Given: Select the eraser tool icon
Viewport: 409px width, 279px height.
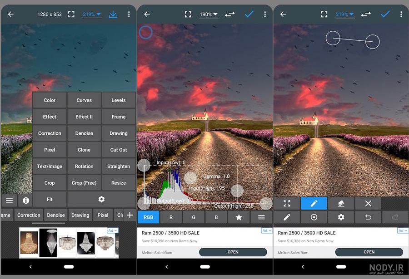Looking at the screenshot, I should pos(341,203).
